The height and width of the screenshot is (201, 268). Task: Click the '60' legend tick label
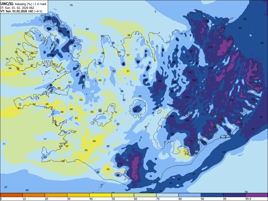pos(136,199)
